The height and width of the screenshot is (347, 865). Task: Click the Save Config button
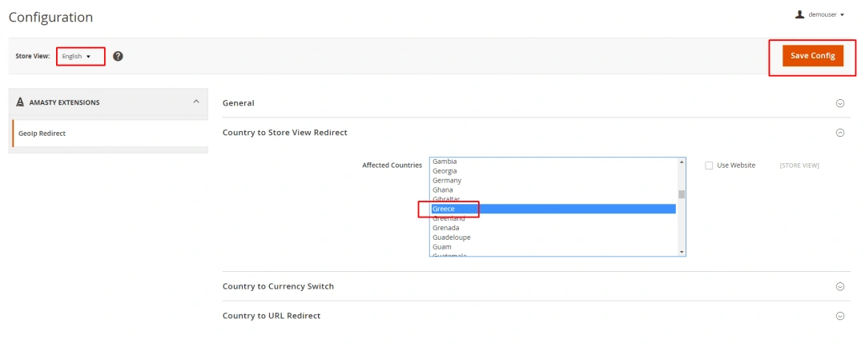pyautogui.click(x=812, y=56)
